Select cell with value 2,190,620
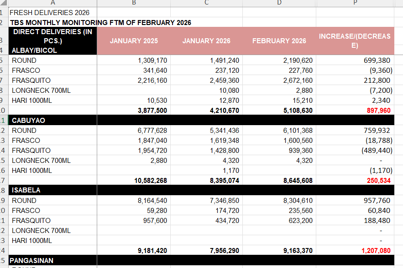Screen dimensions: 403x268 279,61
